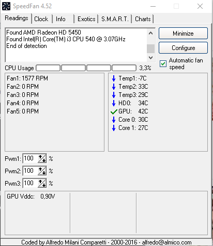Click the Configure button
This screenshot has height=246, width=213.
[x=183, y=48]
